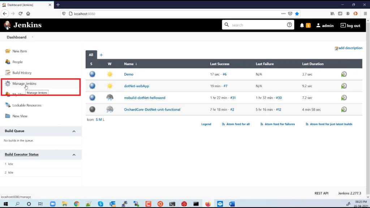Open File Explorer from the taskbar
The height and width of the screenshot is (208, 370).
click(x=65, y=204)
